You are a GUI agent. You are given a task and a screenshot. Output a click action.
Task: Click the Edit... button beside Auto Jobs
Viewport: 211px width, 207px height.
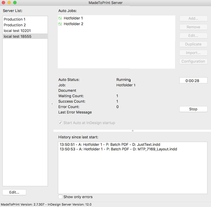point(193,36)
